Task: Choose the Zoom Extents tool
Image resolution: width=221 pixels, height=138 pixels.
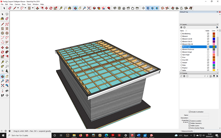Action: point(89,8)
